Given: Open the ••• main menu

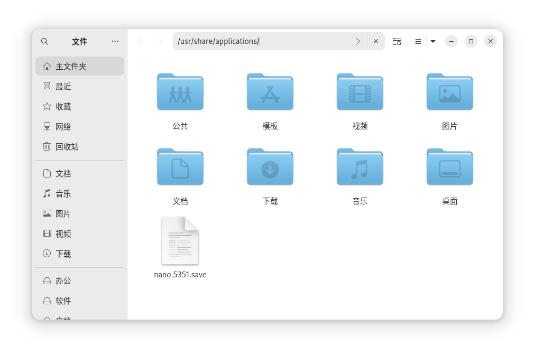Looking at the screenshot, I should (115, 41).
